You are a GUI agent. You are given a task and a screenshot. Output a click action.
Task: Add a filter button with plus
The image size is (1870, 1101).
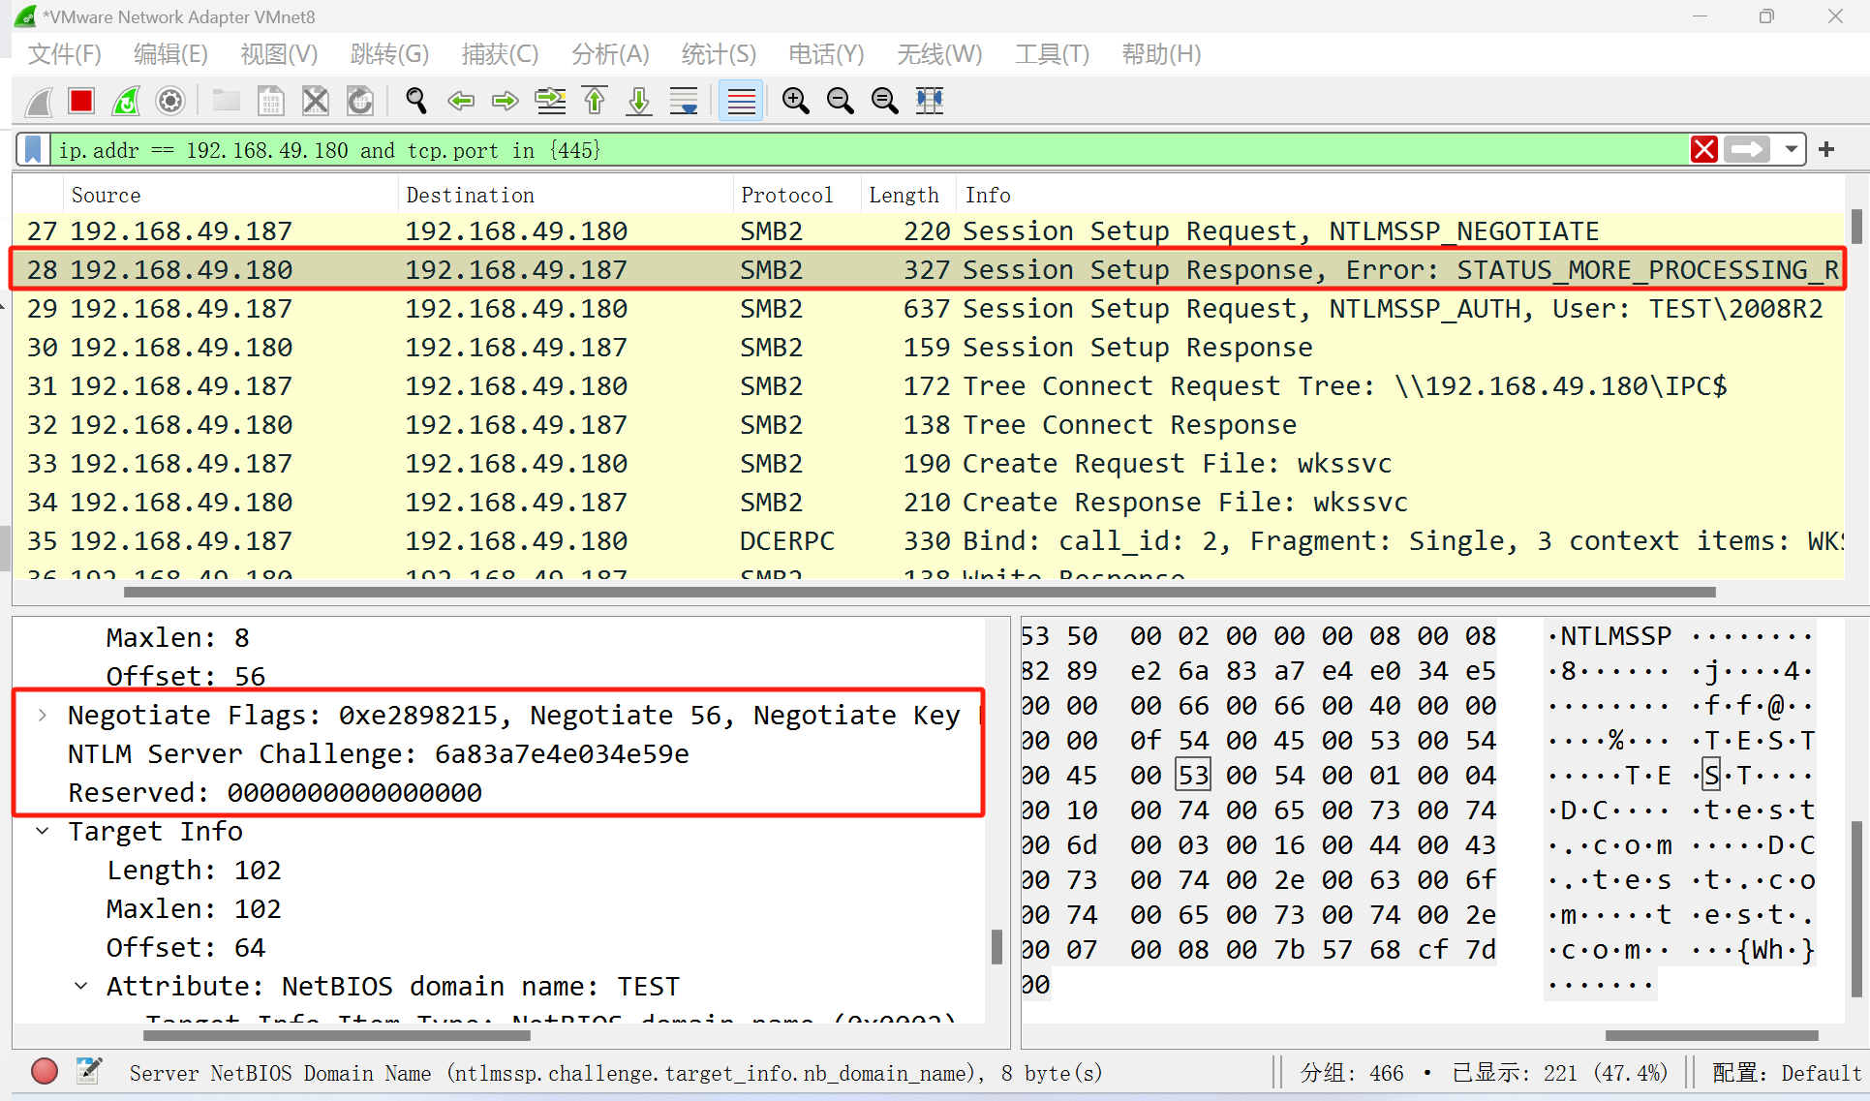(x=1826, y=150)
